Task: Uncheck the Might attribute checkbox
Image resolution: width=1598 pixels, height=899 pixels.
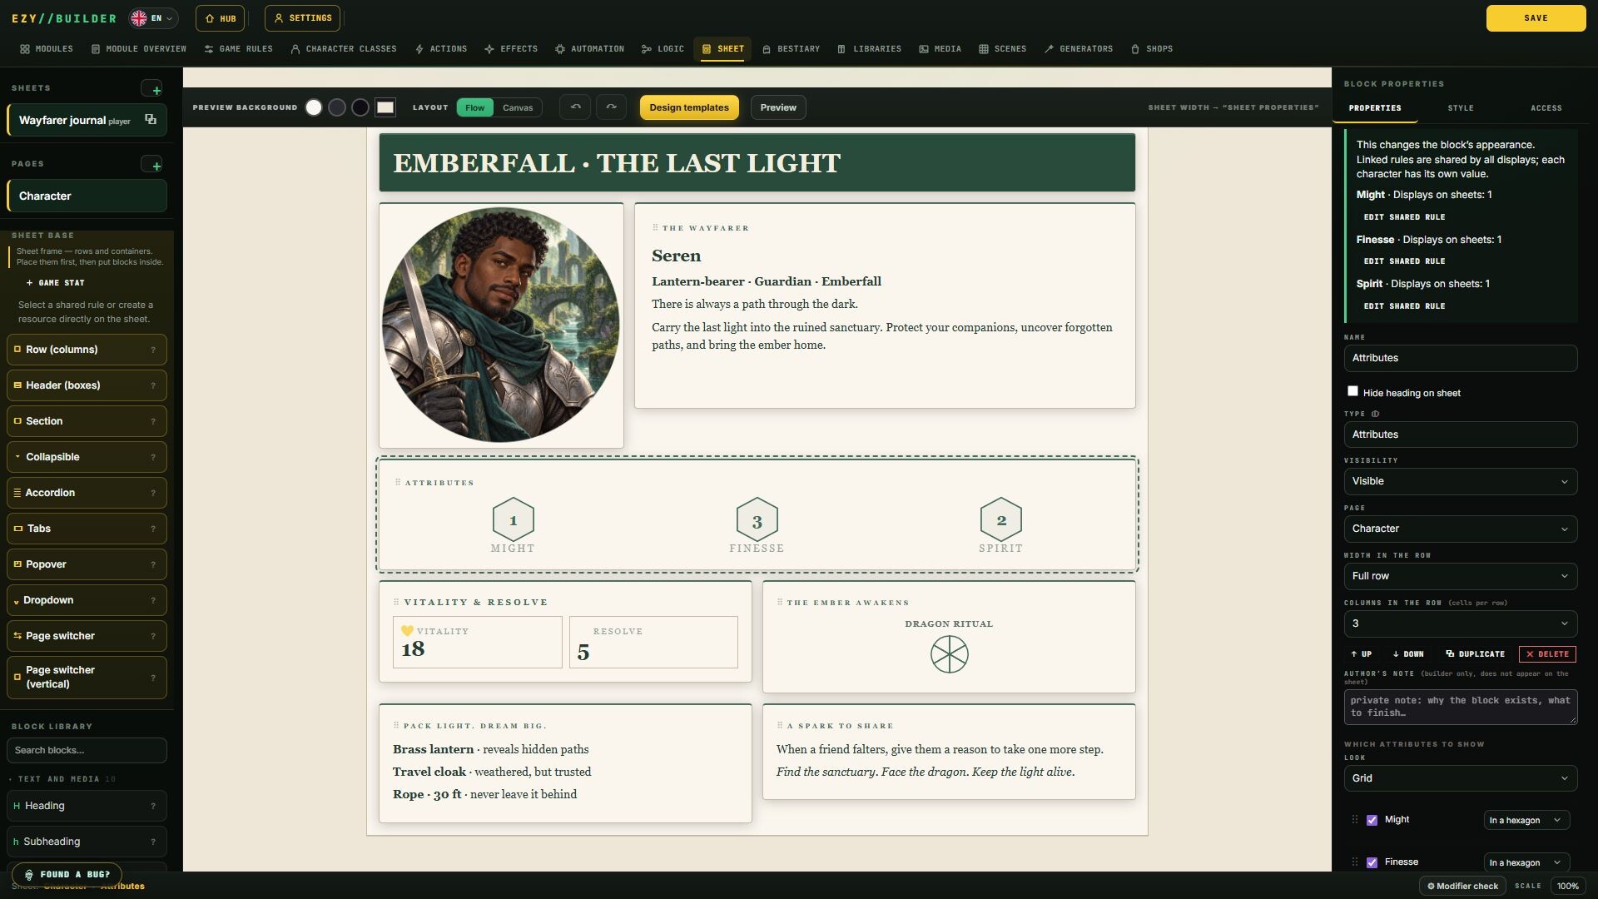Action: [x=1372, y=821]
